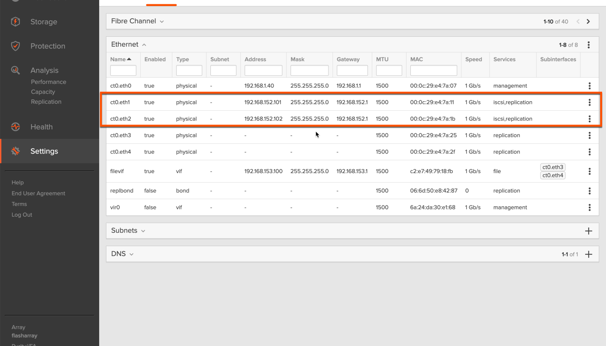Open the Health heartbeat icon
The width and height of the screenshot is (606, 346).
(x=16, y=127)
